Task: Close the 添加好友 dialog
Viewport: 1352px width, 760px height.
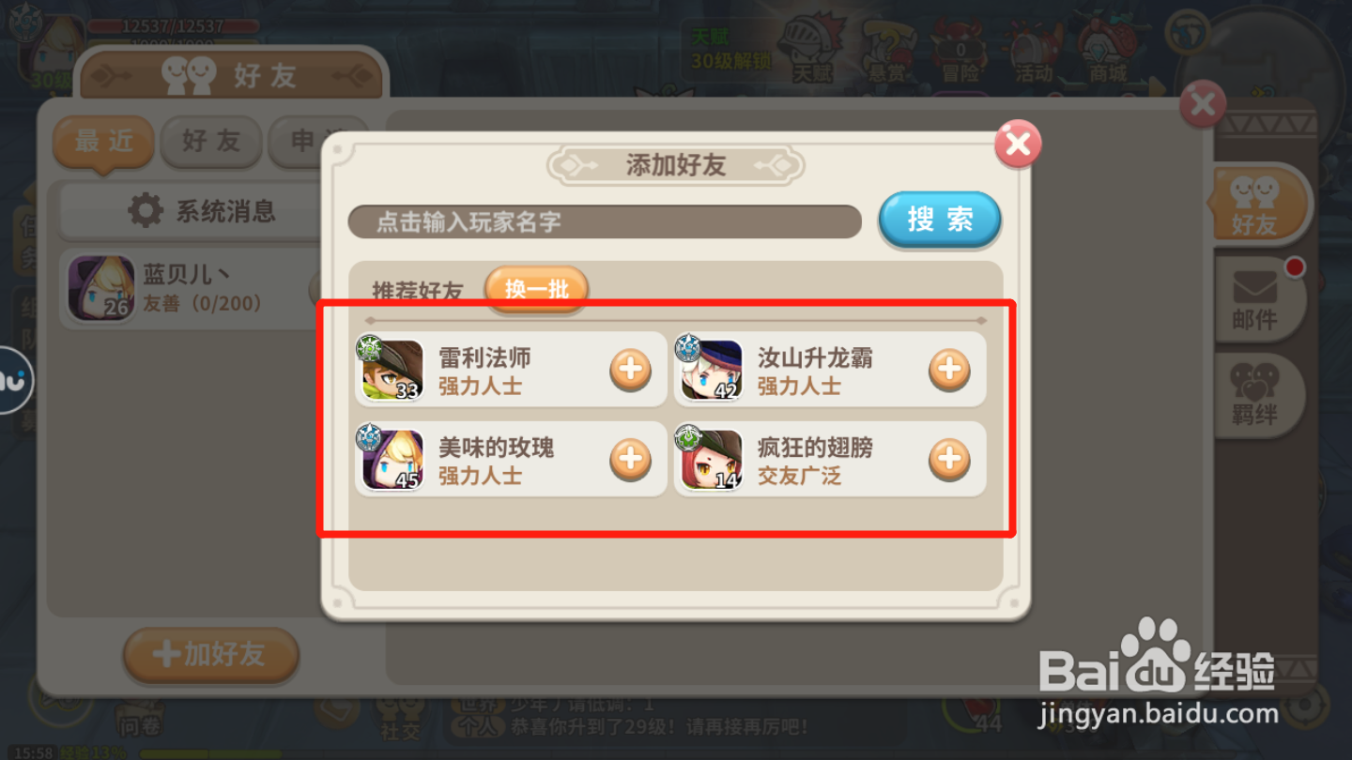Action: 1018,144
